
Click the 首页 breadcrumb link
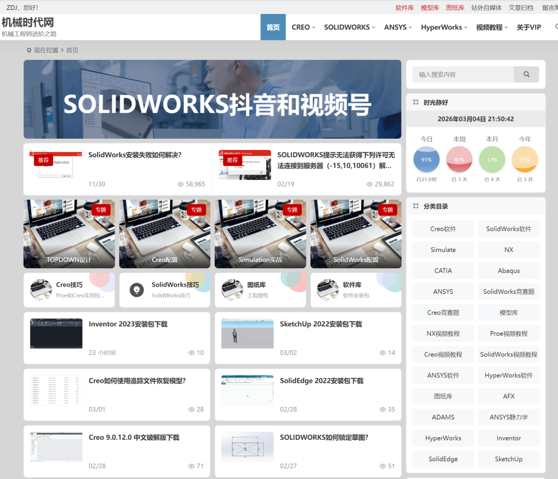(72, 50)
